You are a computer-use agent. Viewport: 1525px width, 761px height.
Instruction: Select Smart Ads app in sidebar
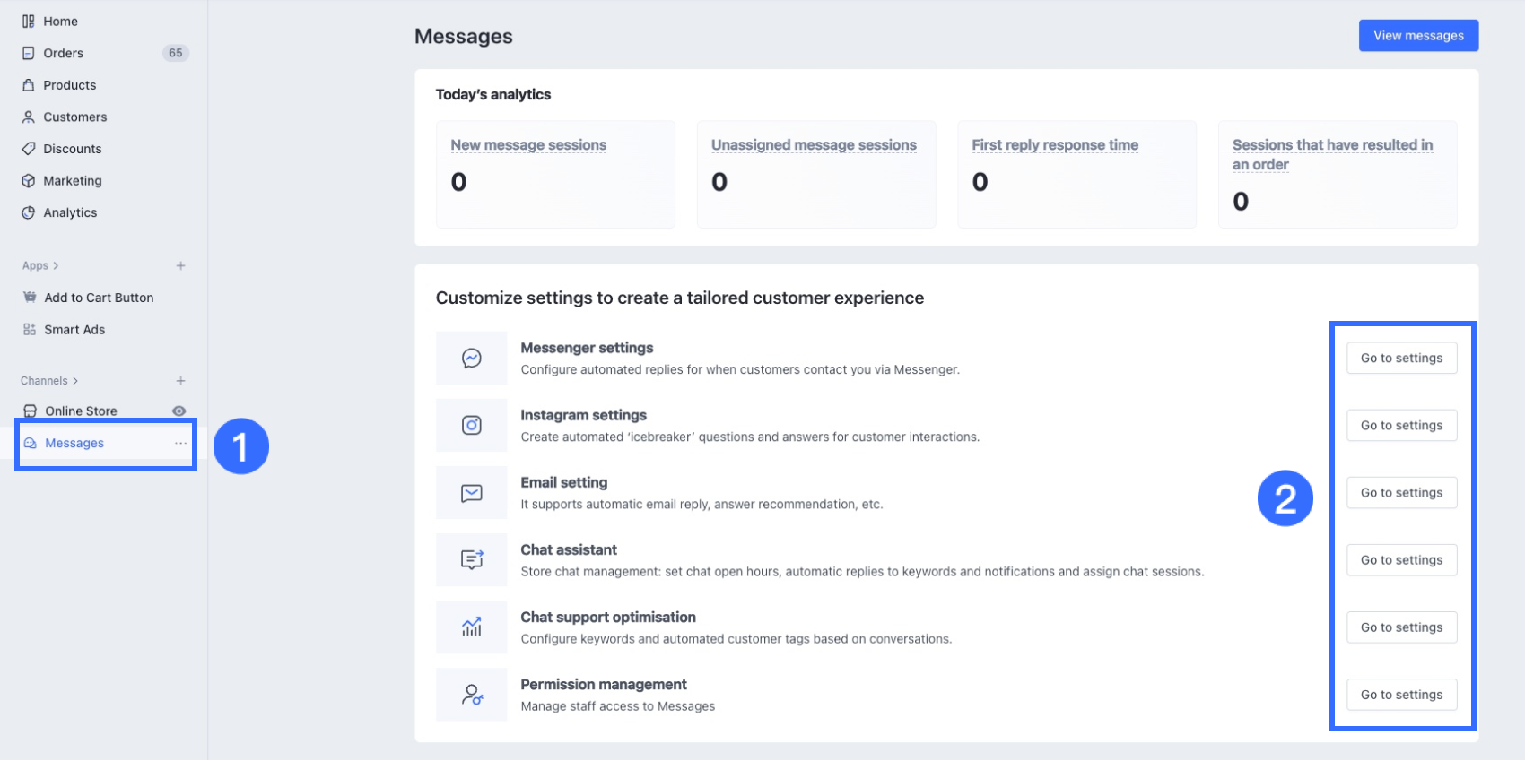[x=74, y=330]
